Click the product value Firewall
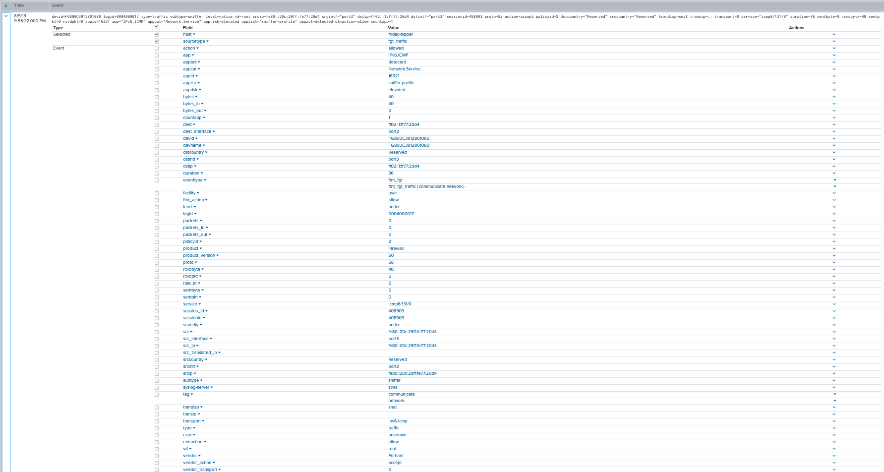Screen dimensions: 884x472 pyautogui.click(x=396, y=248)
